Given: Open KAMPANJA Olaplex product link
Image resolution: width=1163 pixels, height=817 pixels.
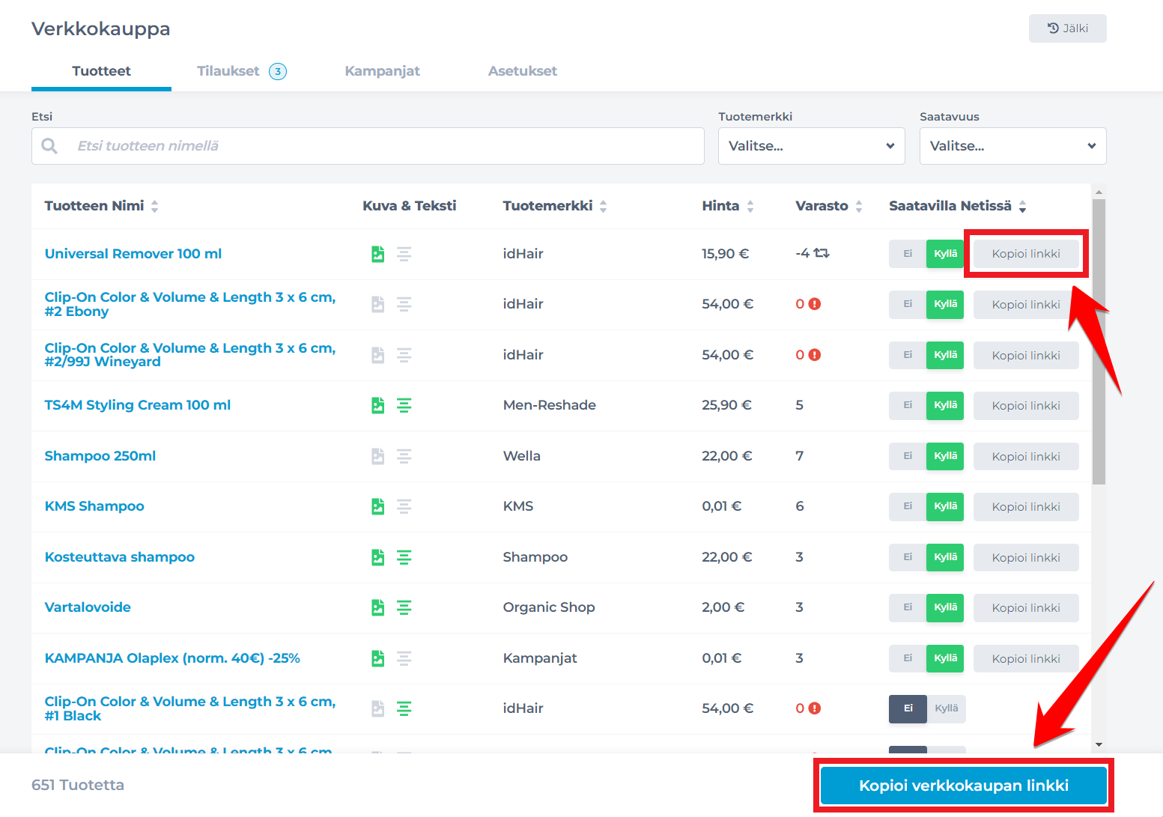Looking at the screenshot, I should tap(172, 658).
